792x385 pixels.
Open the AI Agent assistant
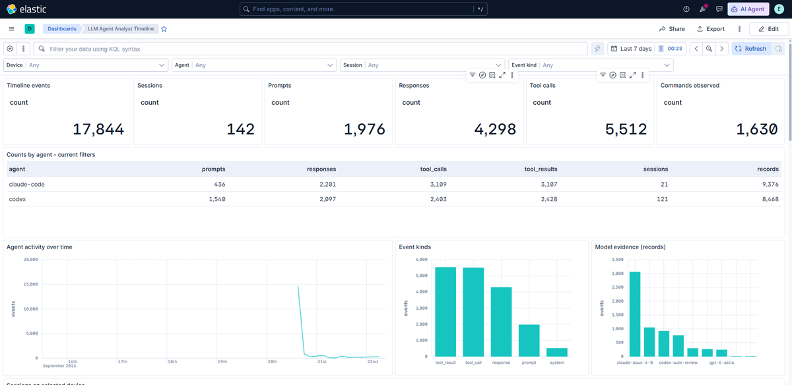coord(748,9)
